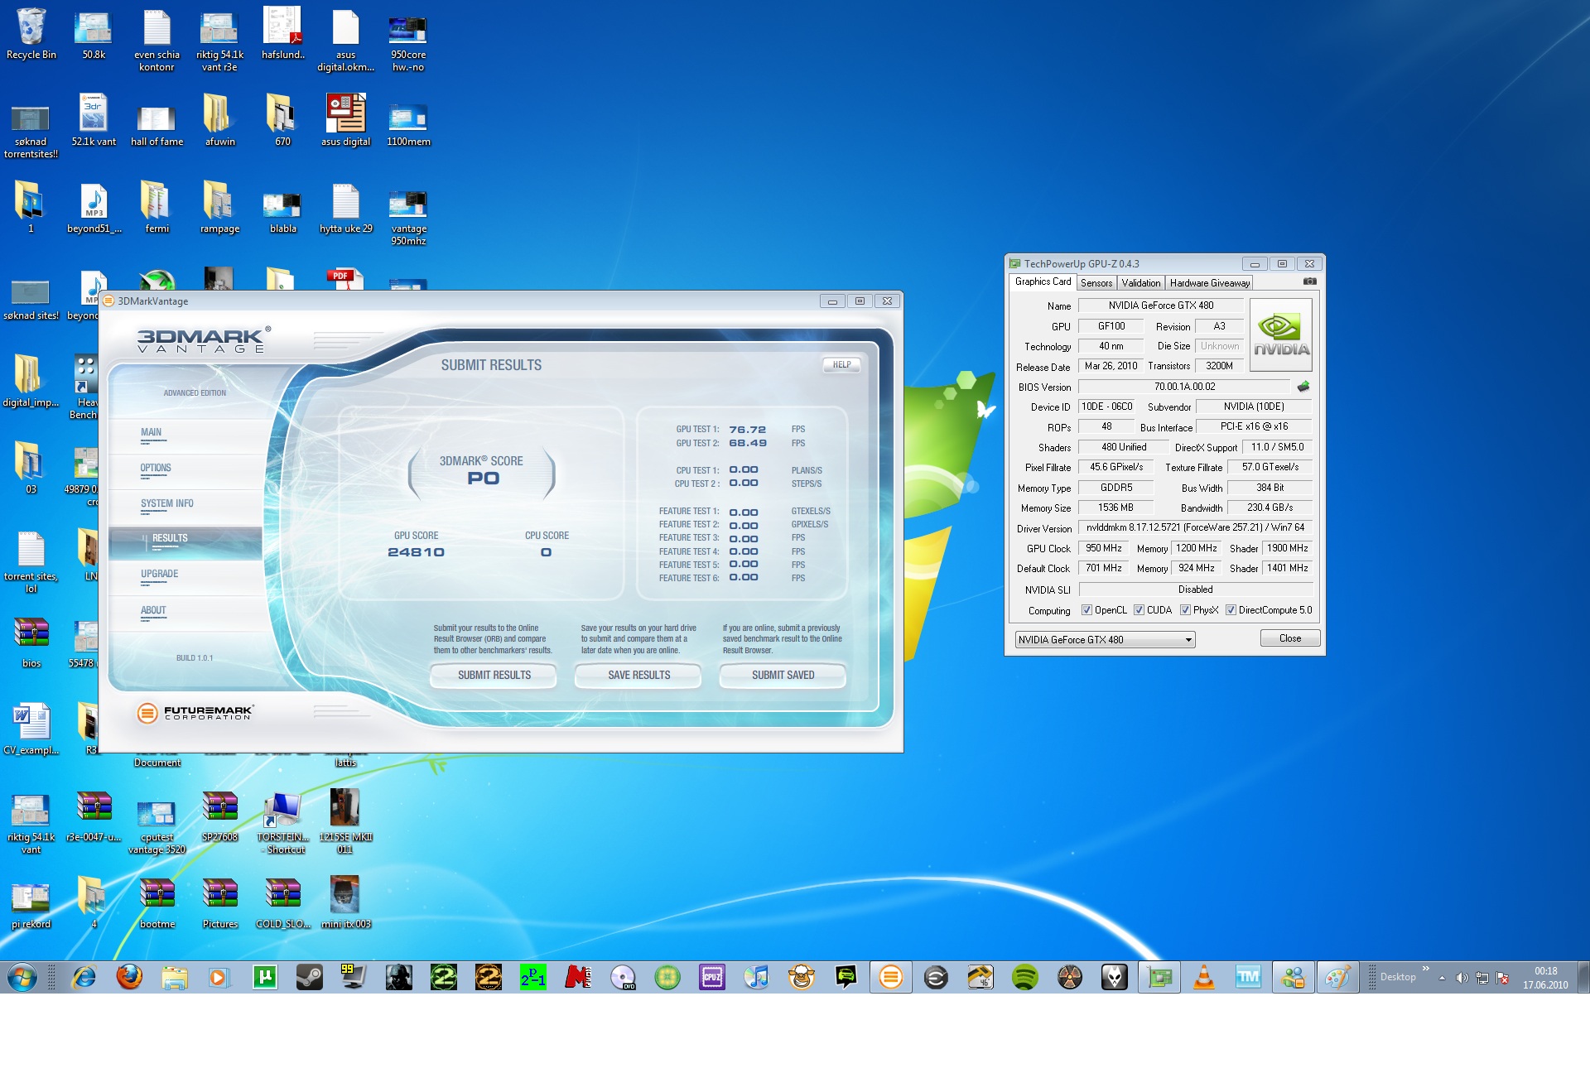Image resolution: width=1590 pixels, height=1073 pixels.
Task: Select the 'vantage 950mhz' desktop icon
Action: pyautogui.click(x=408, y=217)
